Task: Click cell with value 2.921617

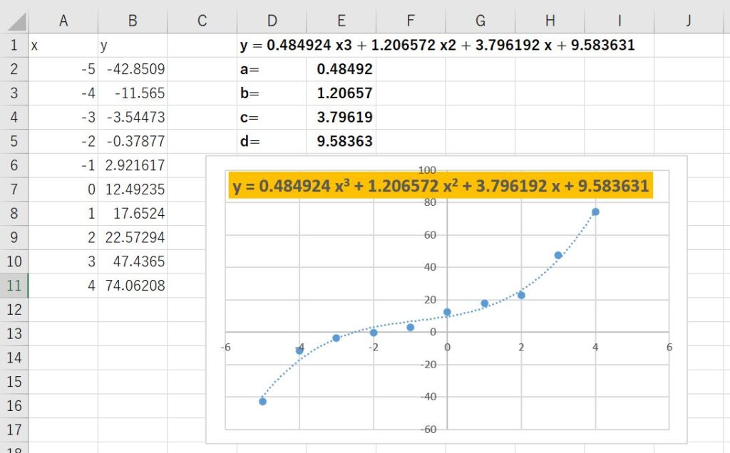Action: tap(133, 165)
